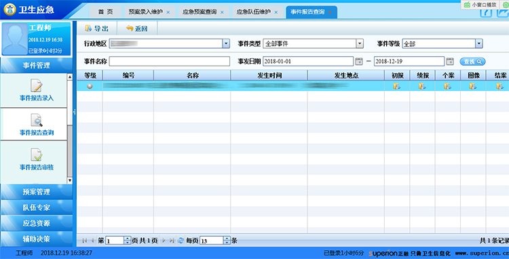Image resolution: width=509 pixels, height=259 pixels.
Task: Click the 查找 search button
Action: (x=472, y=62)
